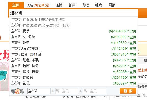Click result count 约564346个宝贝
This screenshot has height=100, width=147.
point(124,54)
